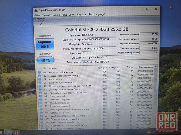Click the Скорость вращения value ---- (SSD)

click(x=149, y=43)
